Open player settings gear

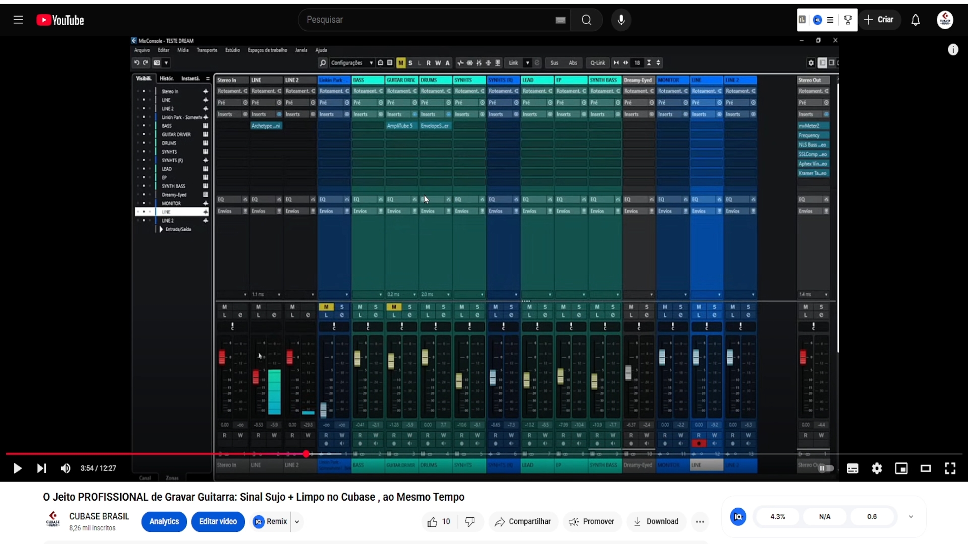[x=877, y=468]
